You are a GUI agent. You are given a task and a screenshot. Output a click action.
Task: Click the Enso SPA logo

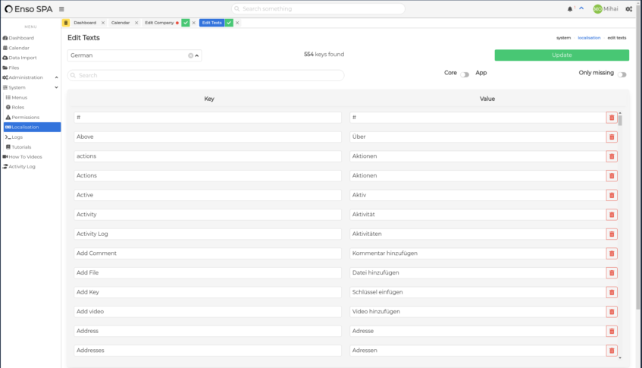click(28, 9)
